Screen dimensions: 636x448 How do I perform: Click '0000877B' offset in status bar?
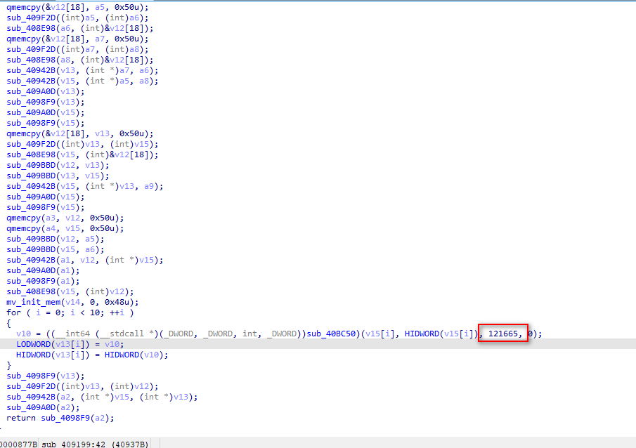click(x=18, y=444)
